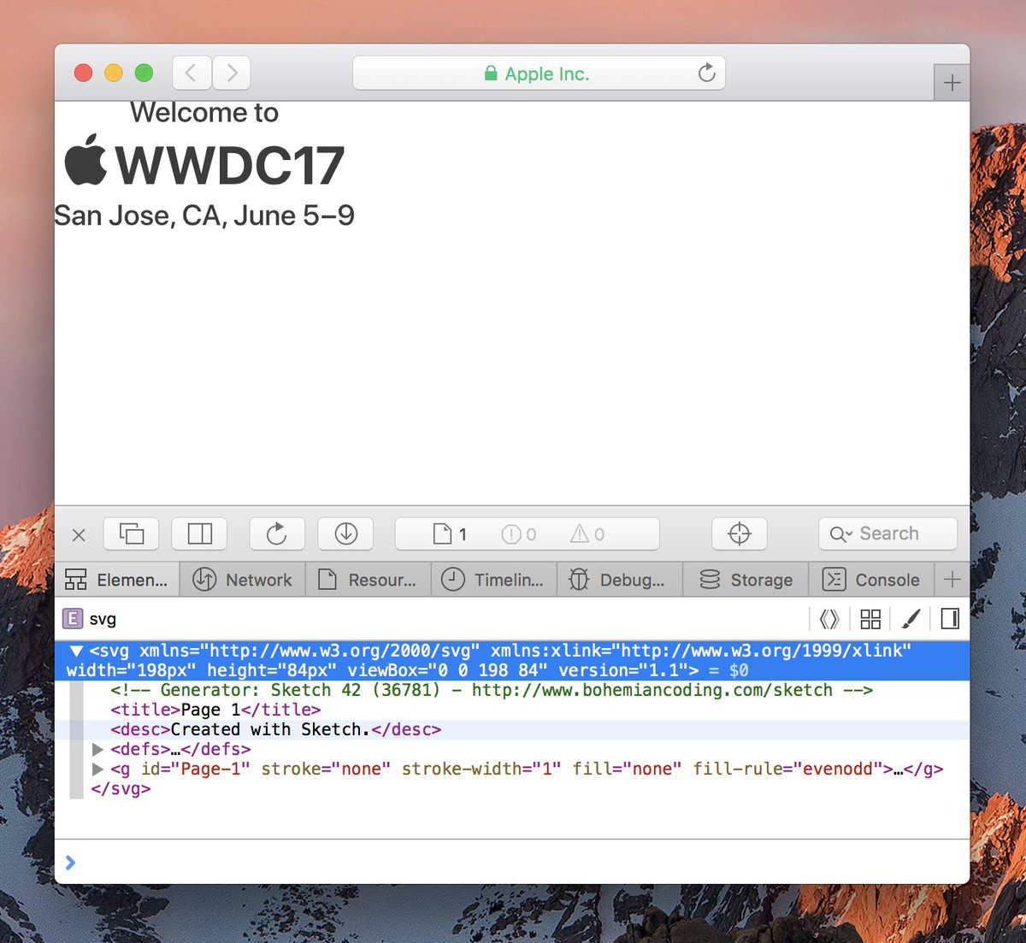
Task: Click the yellow minimize window button
Action: [x=114, y=74]
